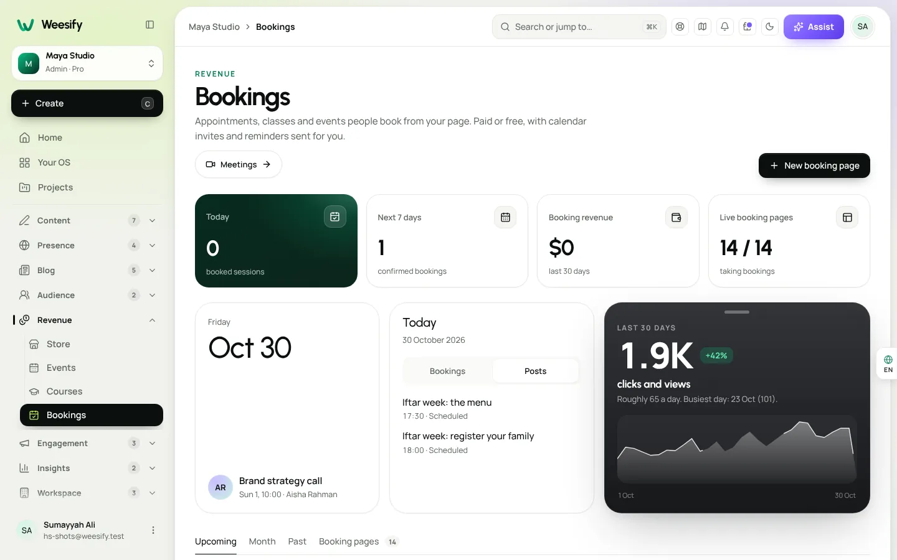Click the layout icon on Live booking pages card
The width and height of the screenshot is (897, 560).
coord(847,217)
